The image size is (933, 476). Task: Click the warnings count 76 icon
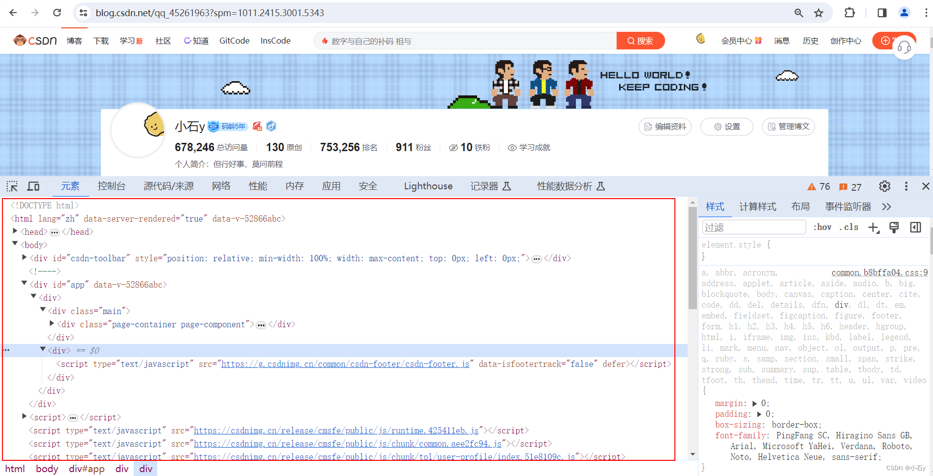click(819, 187)
